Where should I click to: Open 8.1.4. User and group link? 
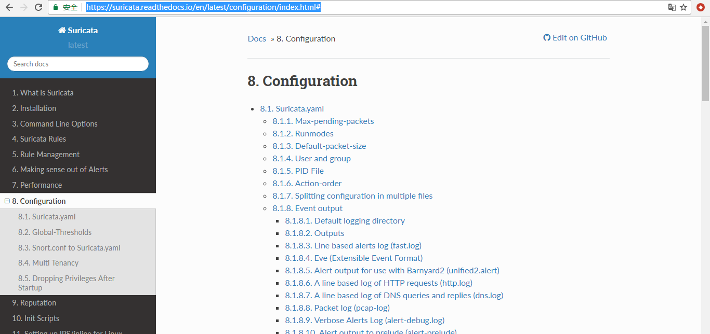[x=312, y=159]
